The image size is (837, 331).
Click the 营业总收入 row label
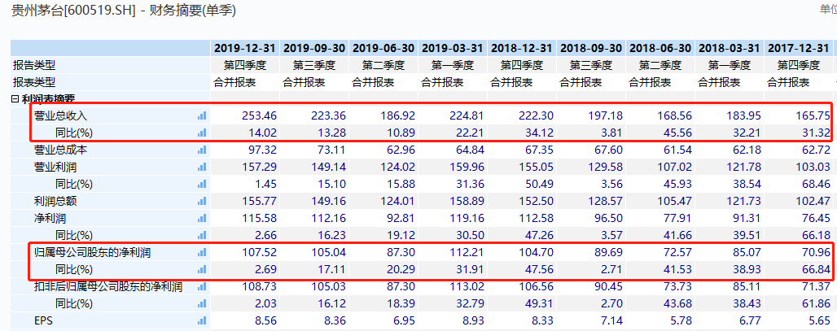tap(60, 115)
